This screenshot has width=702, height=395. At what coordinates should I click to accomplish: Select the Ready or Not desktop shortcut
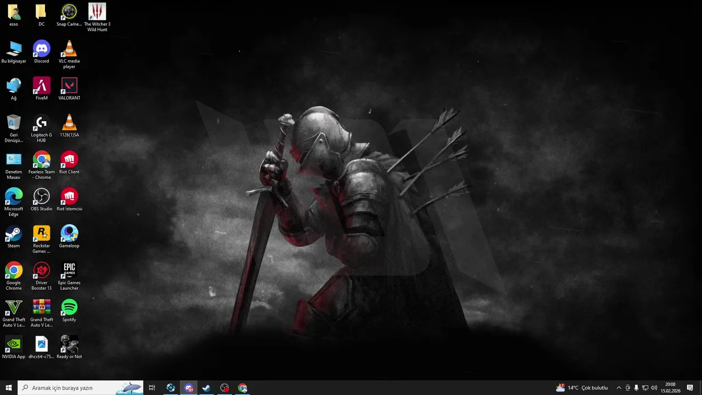point(69,347)
